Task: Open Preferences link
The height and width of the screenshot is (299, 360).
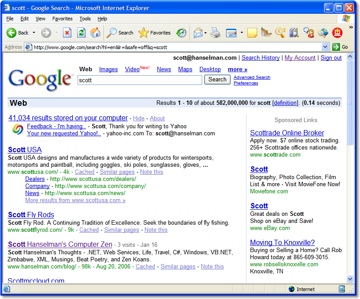Action: click(x=246, y=83)
